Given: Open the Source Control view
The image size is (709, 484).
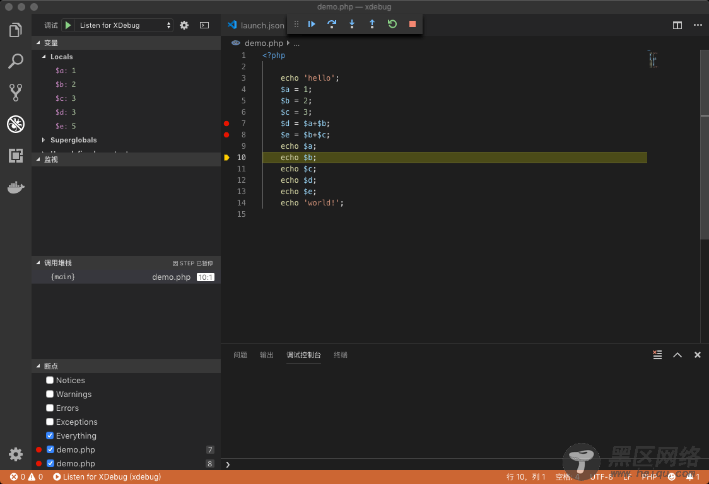Looking at the screenshot, I should click(15, 92).
